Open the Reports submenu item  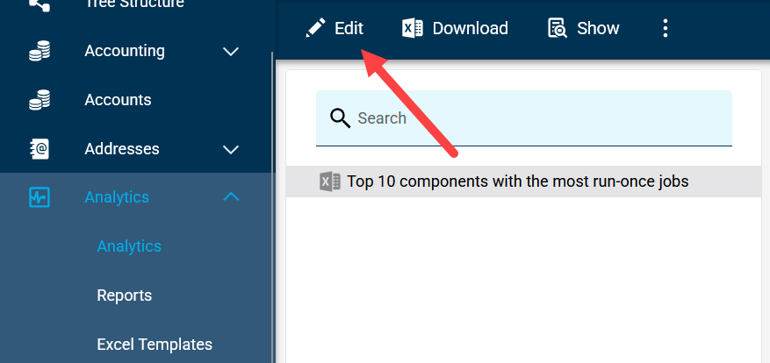125,295
